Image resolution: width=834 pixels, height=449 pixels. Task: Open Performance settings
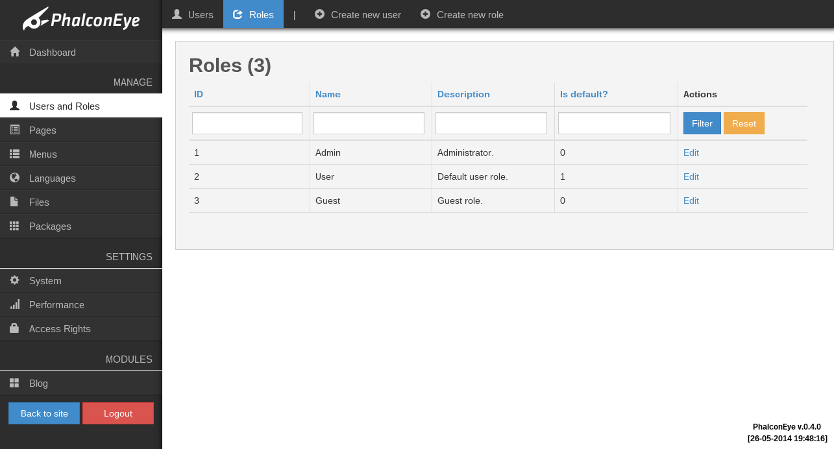[81, 304]
